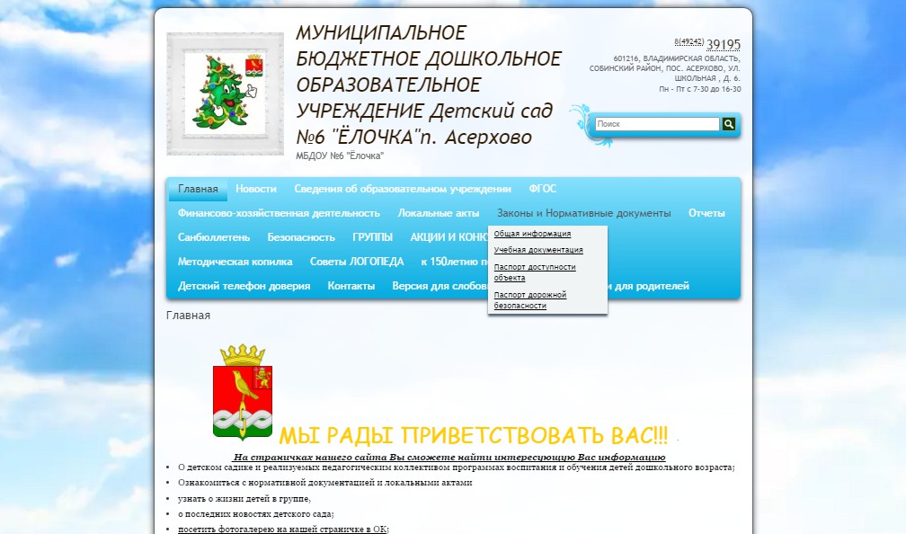906x534 pixels.
Task: Click the text узнать о жизни детей в группе
Action: tap(244, 498)
